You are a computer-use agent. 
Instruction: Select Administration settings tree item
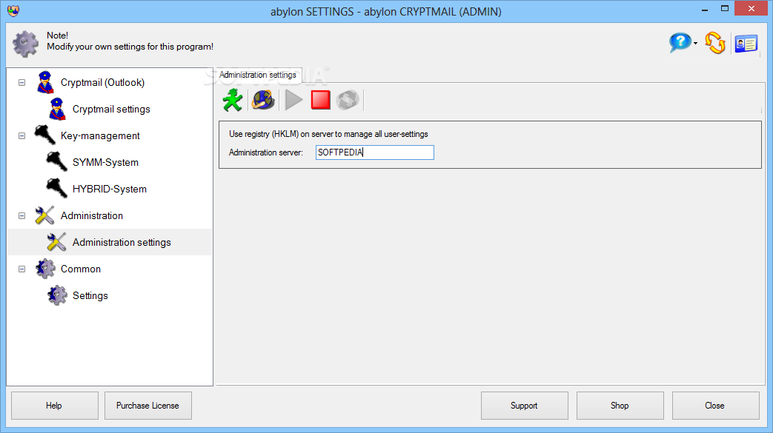point(122,242)
